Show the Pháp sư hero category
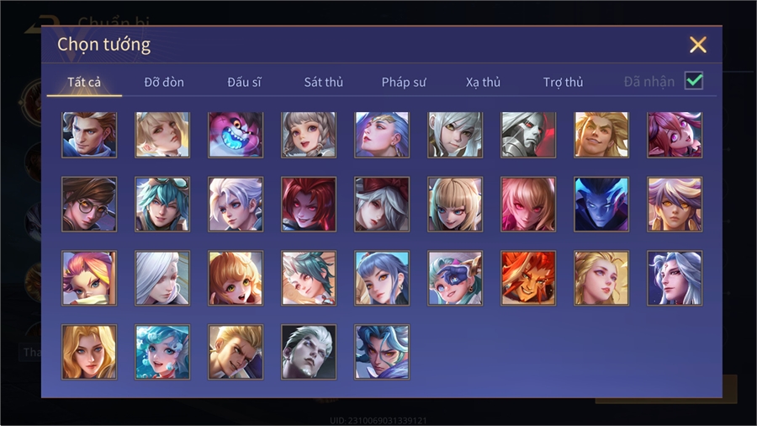The height and width of the screenshot is (426, 757). 404,83
